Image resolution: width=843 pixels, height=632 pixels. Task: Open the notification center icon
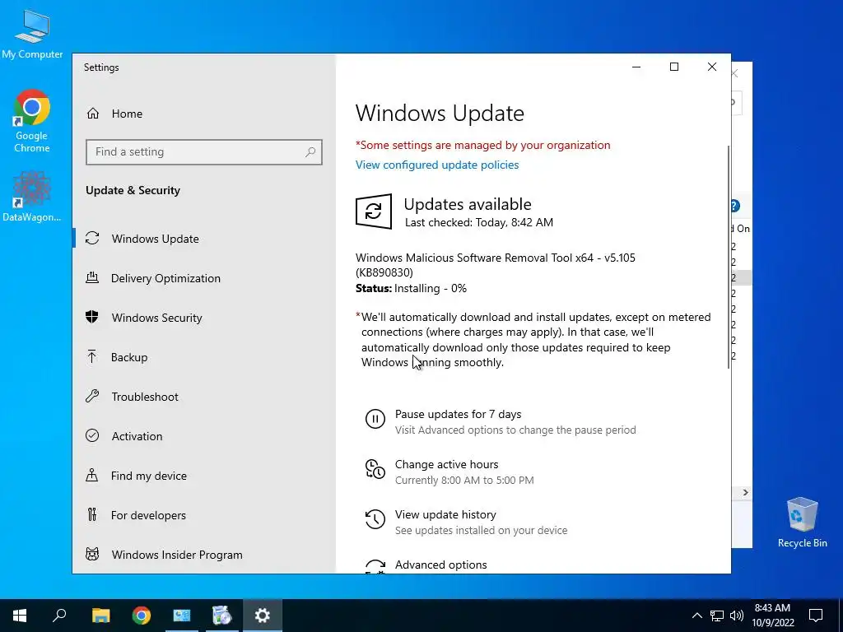click(816, 616)
